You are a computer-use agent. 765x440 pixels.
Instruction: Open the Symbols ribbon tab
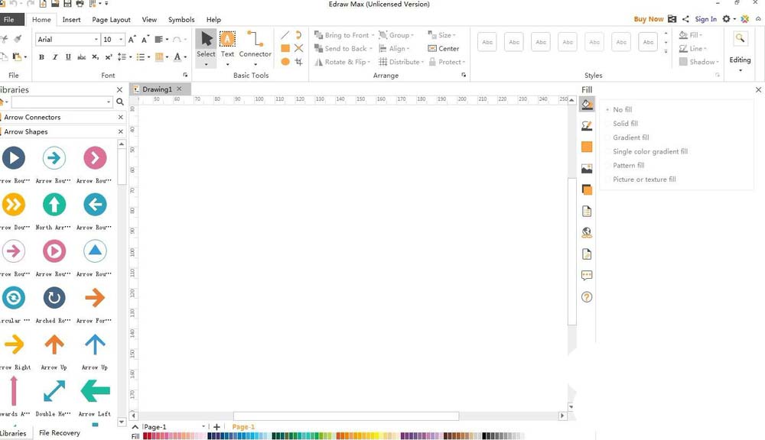click(x=181, y=20)
